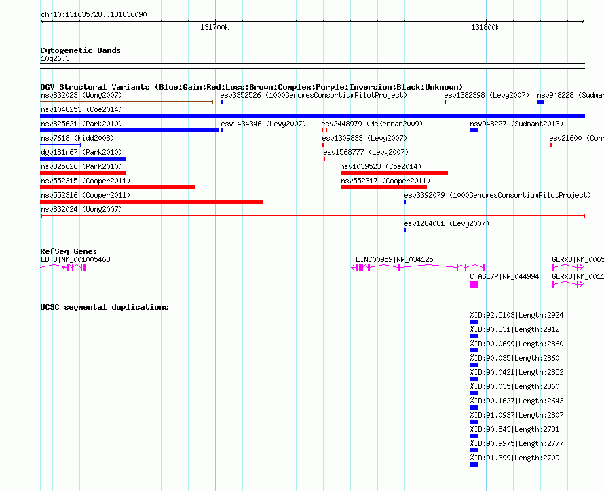Screen dimensions: 604x491
Task: Select the nsv7618 (Kidd2008) thin blue line
Action: pos(61,145)
